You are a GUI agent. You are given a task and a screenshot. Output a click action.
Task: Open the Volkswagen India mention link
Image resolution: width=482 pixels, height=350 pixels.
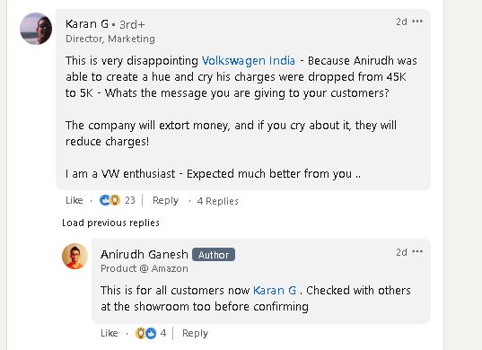click(x=249, y=60)
